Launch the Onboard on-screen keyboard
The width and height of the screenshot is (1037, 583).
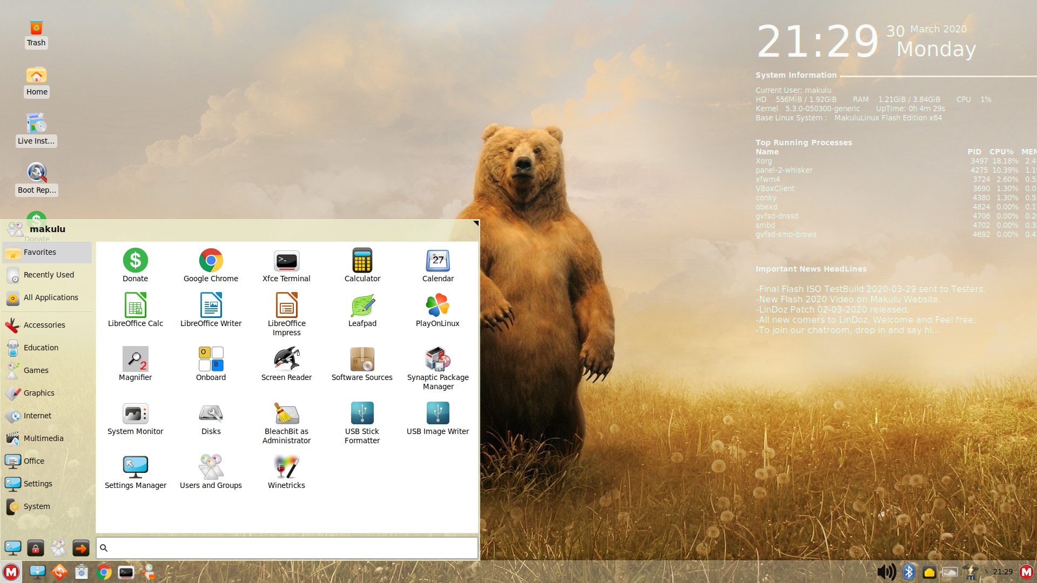211,364
